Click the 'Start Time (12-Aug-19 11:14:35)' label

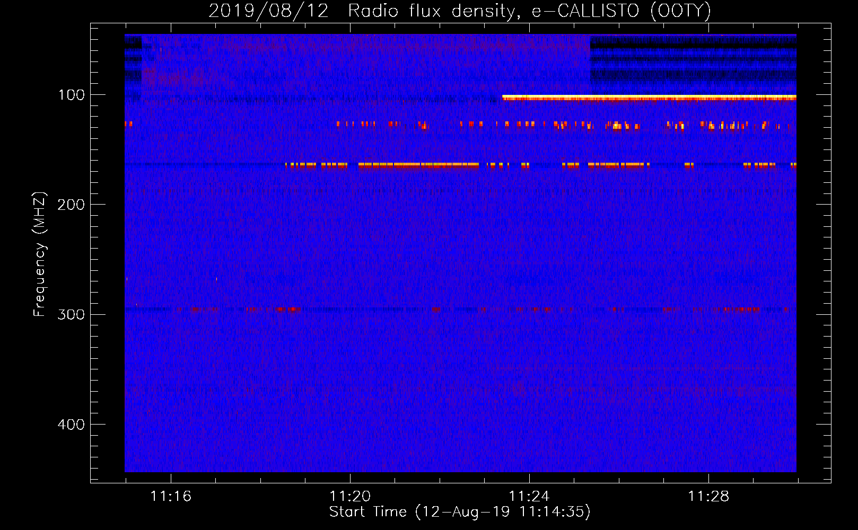[x=460, y=512]
